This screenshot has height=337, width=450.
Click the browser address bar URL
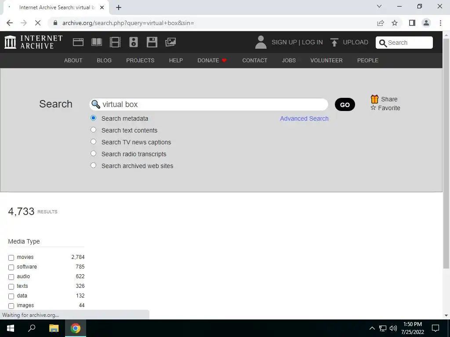128,23
